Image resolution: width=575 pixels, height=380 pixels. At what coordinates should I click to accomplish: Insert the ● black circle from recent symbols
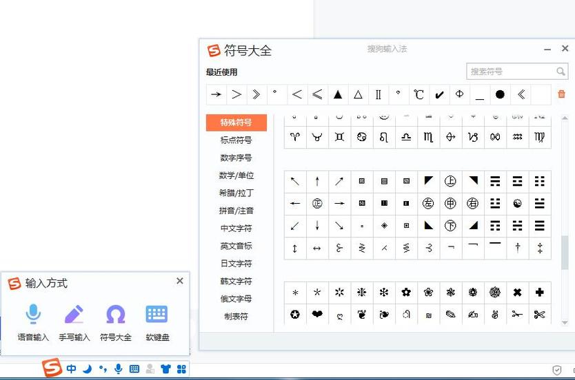point(500,94)
